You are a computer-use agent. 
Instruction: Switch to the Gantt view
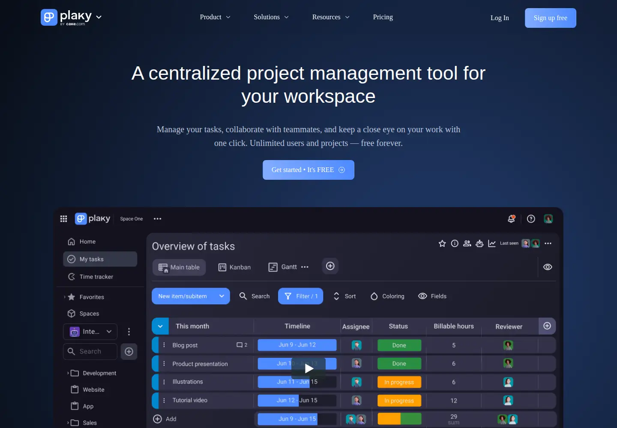(282, 267)
